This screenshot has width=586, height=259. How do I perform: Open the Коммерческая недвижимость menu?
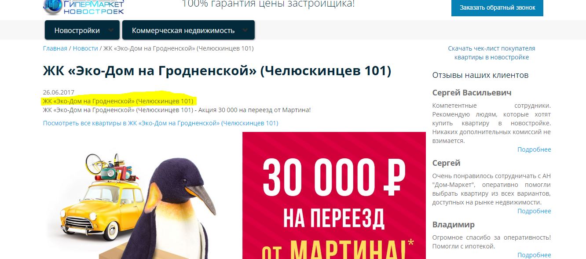[x=188, y=30]
